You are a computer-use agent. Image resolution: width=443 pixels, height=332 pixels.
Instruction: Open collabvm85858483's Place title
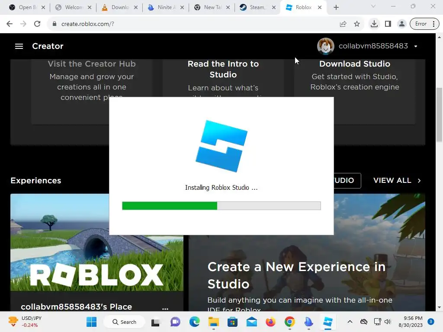(x=76, y=306)
